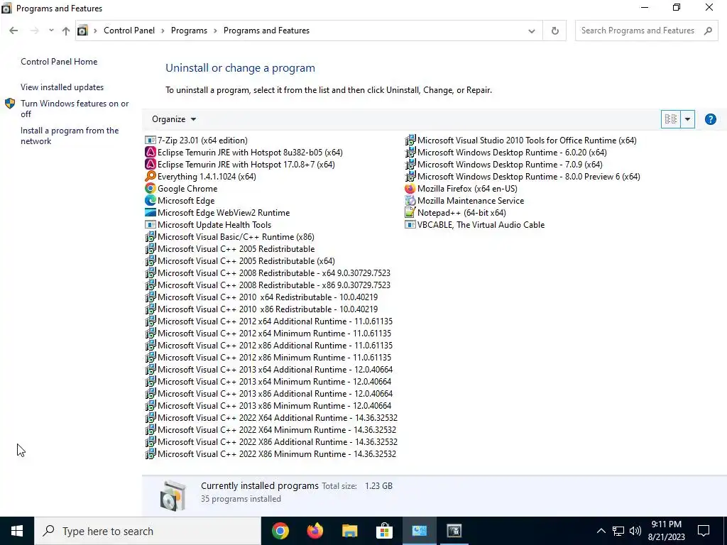The width and height of the screenshot is (727, 545).
Task: Click the search magnifier in search box
Action: coord(708,31)
